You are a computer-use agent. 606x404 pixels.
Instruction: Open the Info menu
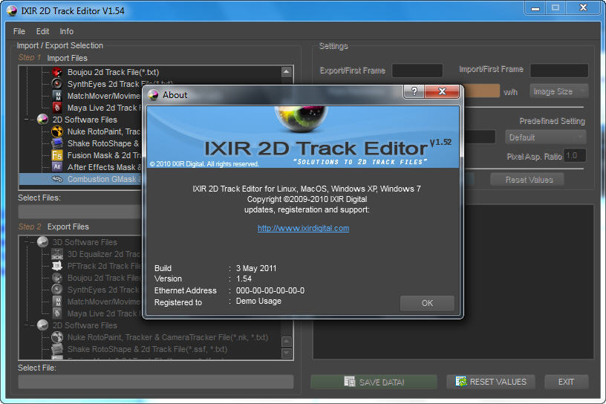point(67,31)
